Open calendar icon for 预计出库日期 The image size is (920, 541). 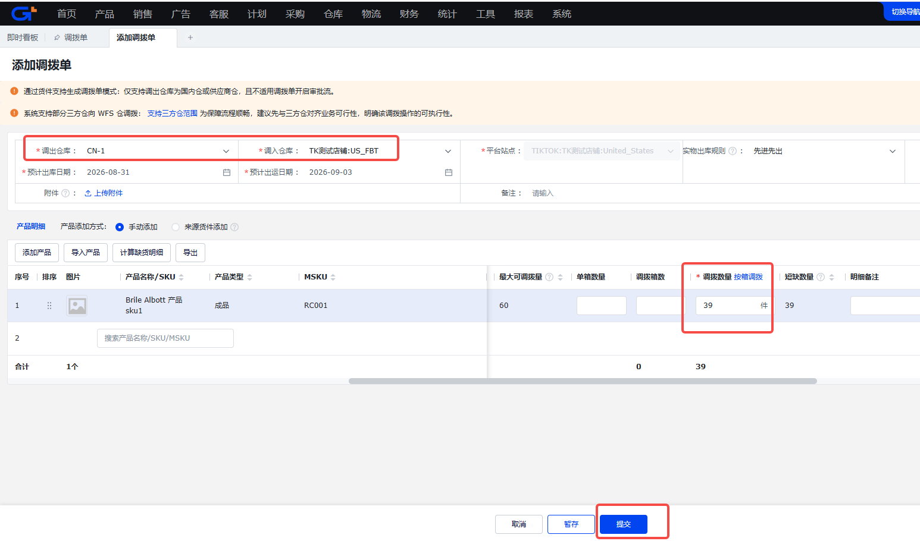pyautogui.click(x=227, y=172)
